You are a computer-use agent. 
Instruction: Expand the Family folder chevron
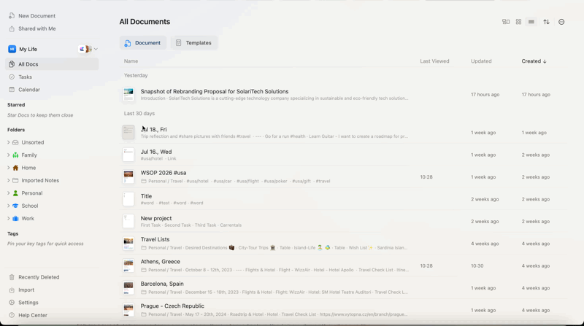pyautogui.click(x=8, y=155)
